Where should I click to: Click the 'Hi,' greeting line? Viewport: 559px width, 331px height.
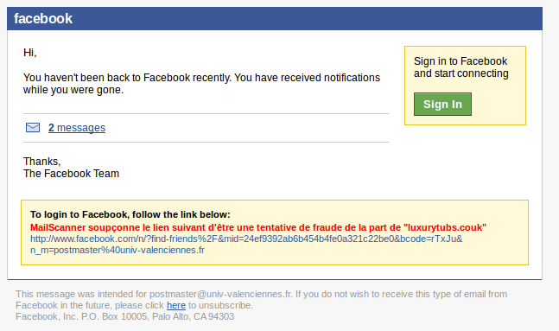[30, 53]
